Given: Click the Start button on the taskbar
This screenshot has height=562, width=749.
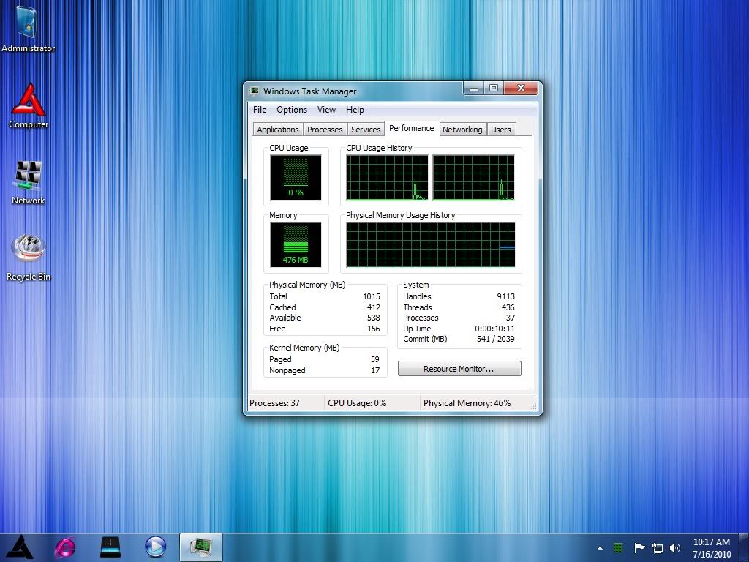Looking at the screenshot, I should point(20,547).
